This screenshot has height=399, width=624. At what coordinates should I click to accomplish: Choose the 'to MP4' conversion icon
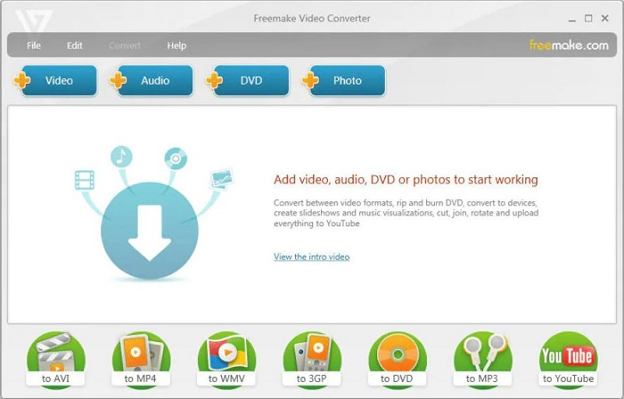(x=141, y=360)
